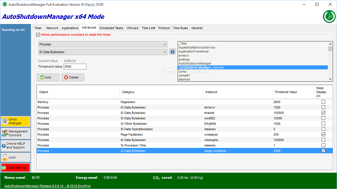The height and width of the screenshot is (189, 337).
Task: Click the instance list scroll down arrow
Action: tap(330, 79)
